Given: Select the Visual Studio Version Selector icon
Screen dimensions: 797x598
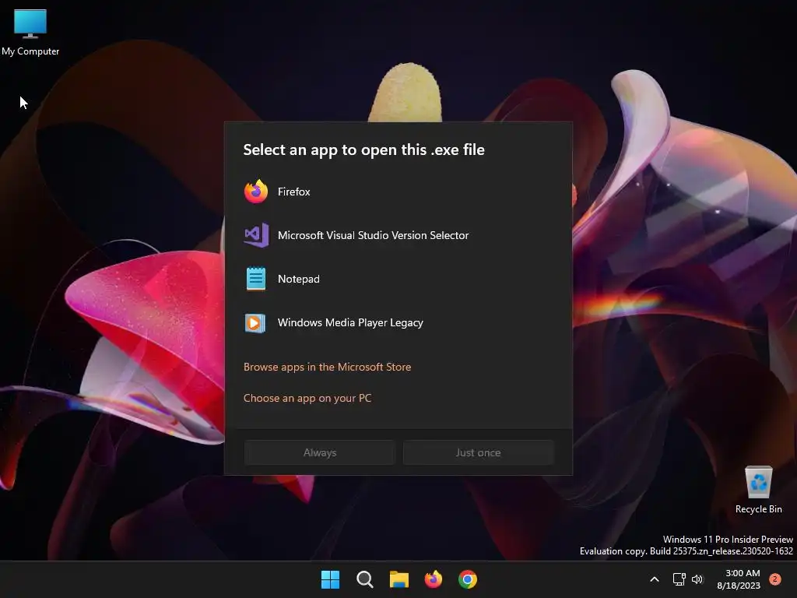Looking at the screenshot, I should (x=256, y=235).
